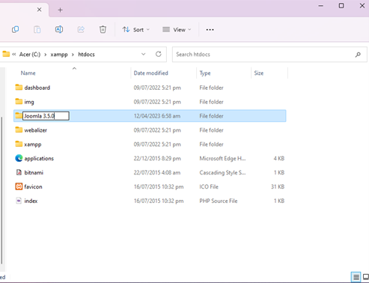
Task: Click the PHP Source File type cell
Action: pos(219,201)
